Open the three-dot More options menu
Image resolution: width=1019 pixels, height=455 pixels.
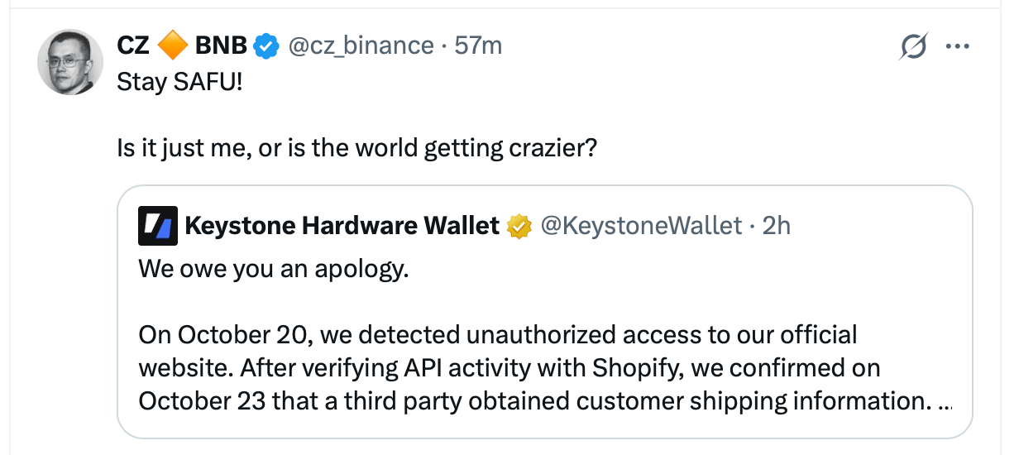(x=957, y=47)
